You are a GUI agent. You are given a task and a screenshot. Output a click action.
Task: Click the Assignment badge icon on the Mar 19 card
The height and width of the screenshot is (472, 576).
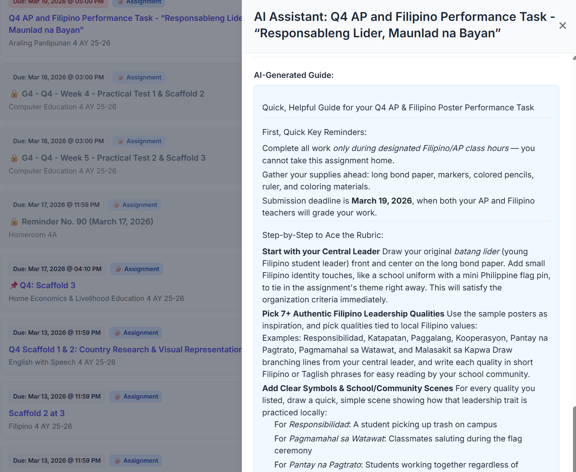[121, 2]
